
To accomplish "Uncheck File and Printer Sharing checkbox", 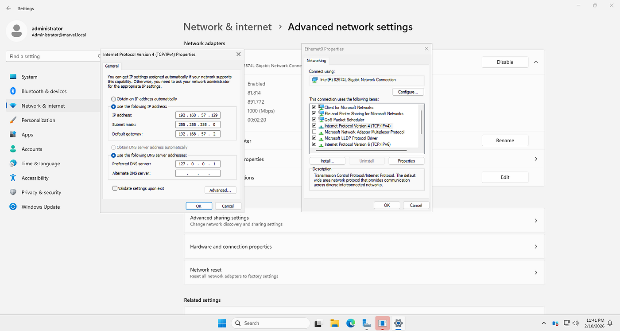I will click(314, 113).
